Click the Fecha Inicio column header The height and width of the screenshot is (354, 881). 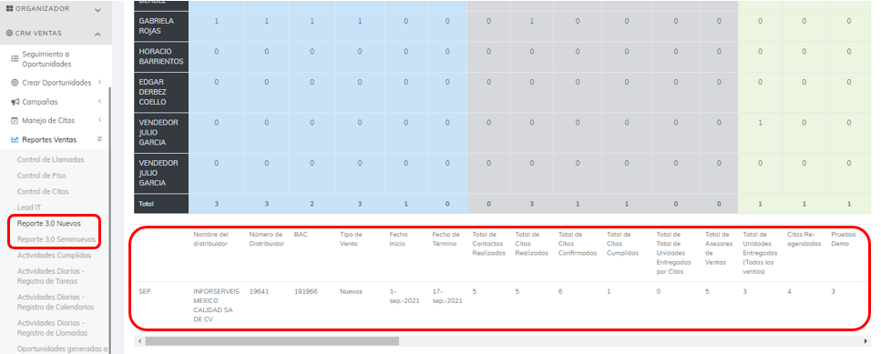tap(398, 239)
